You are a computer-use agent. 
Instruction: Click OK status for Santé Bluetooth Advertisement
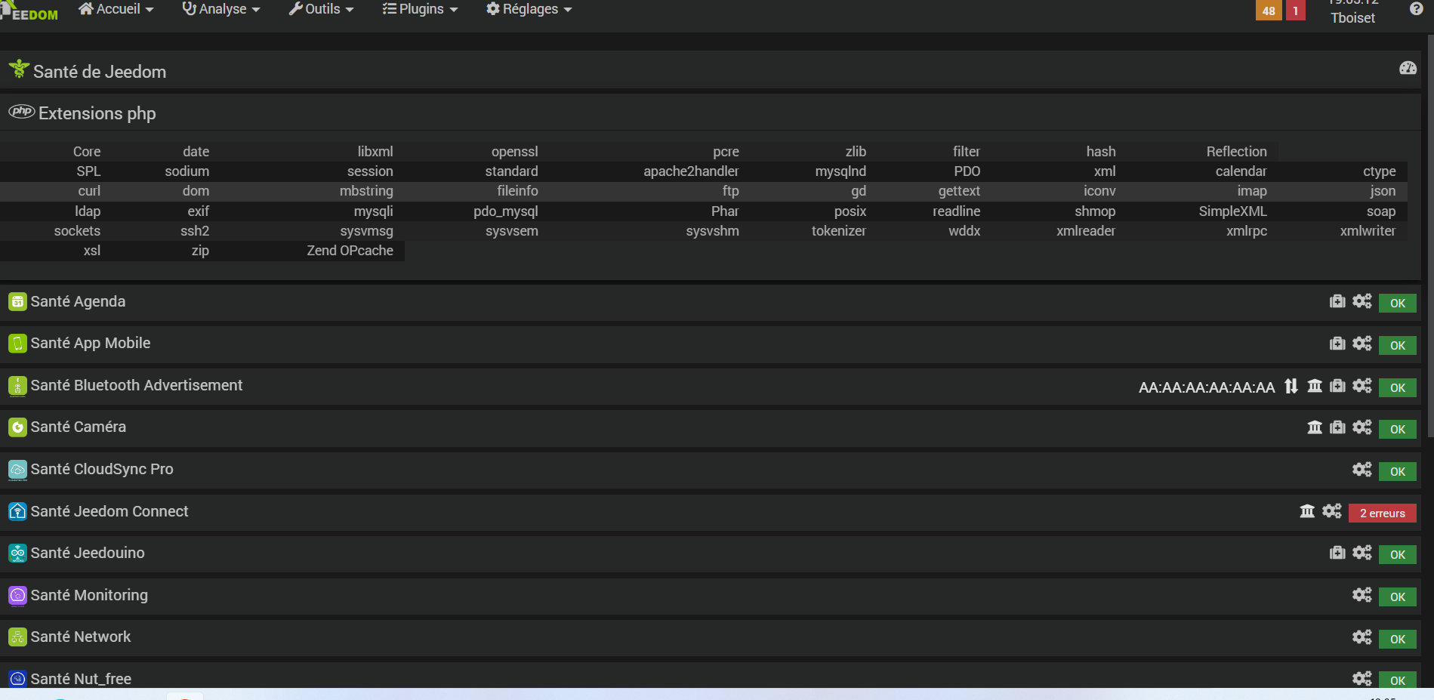coord(1398,387)
